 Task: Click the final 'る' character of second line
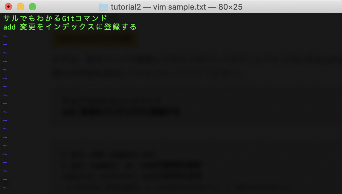tap(133, 27)
